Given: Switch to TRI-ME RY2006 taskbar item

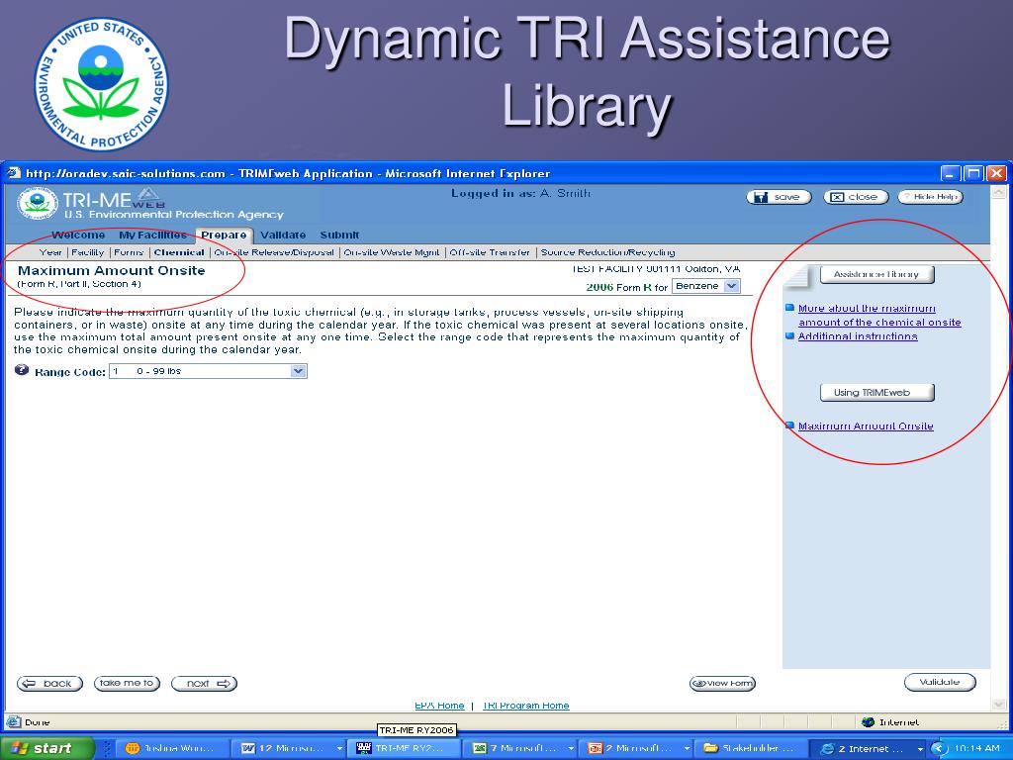Looking at the screenshot, I should click(404, 748).
